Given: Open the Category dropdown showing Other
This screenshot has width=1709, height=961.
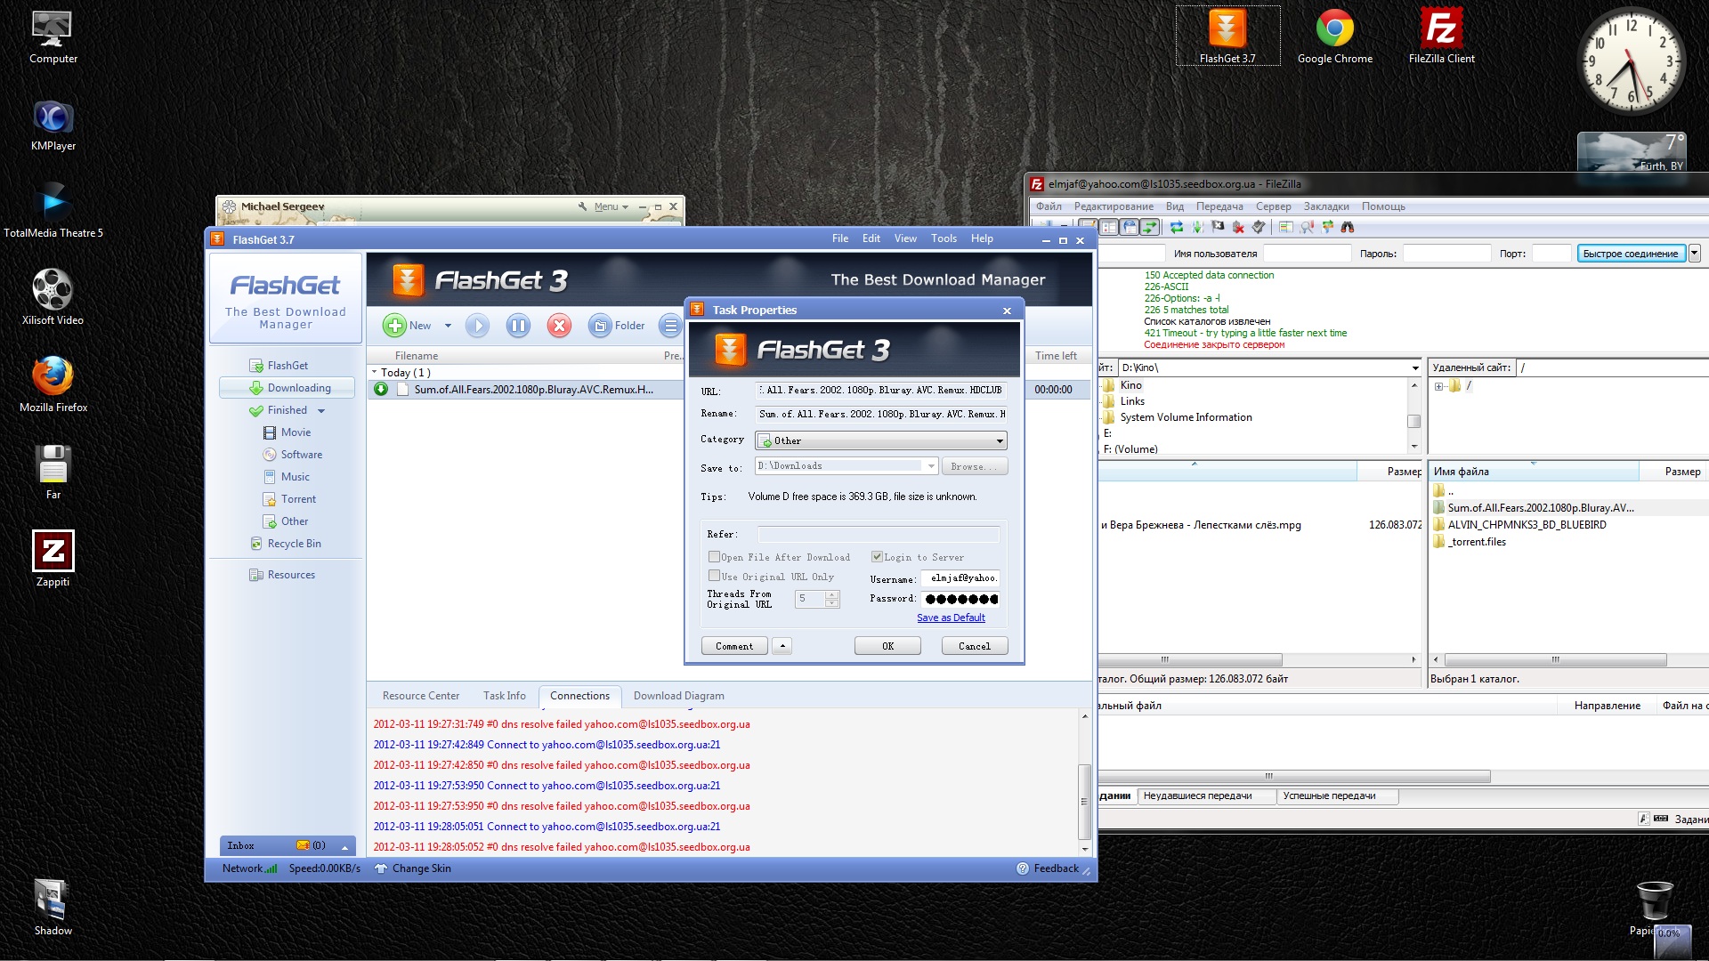Looking at the screenshot, I should (x=1000, y=440).
